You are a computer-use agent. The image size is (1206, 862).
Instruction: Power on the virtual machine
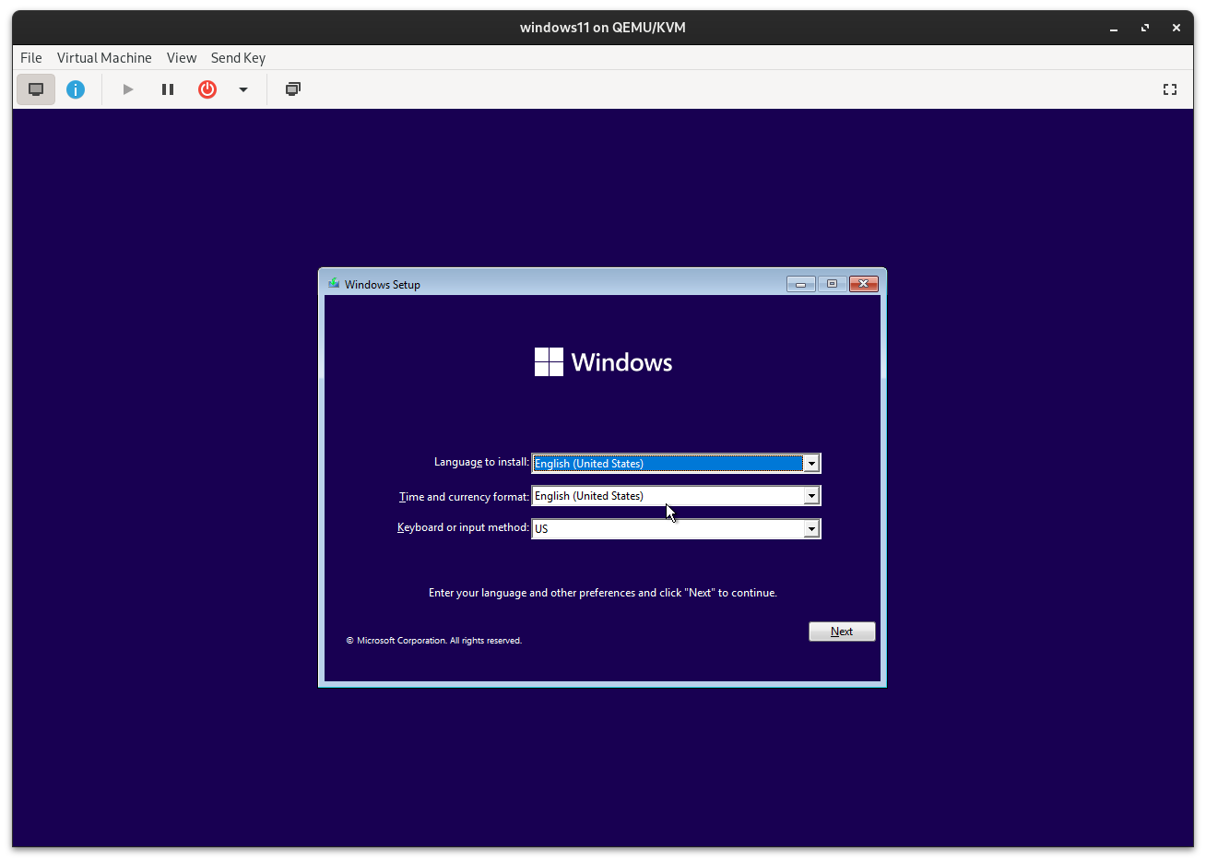[128, 89]
